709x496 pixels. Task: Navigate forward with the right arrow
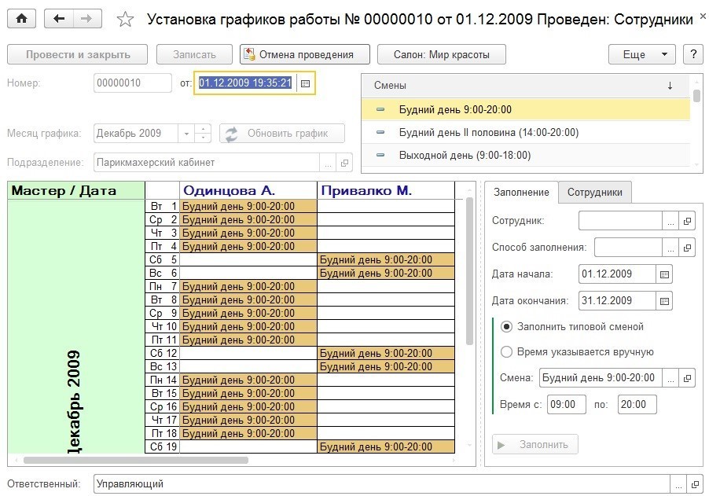(86, 19)
